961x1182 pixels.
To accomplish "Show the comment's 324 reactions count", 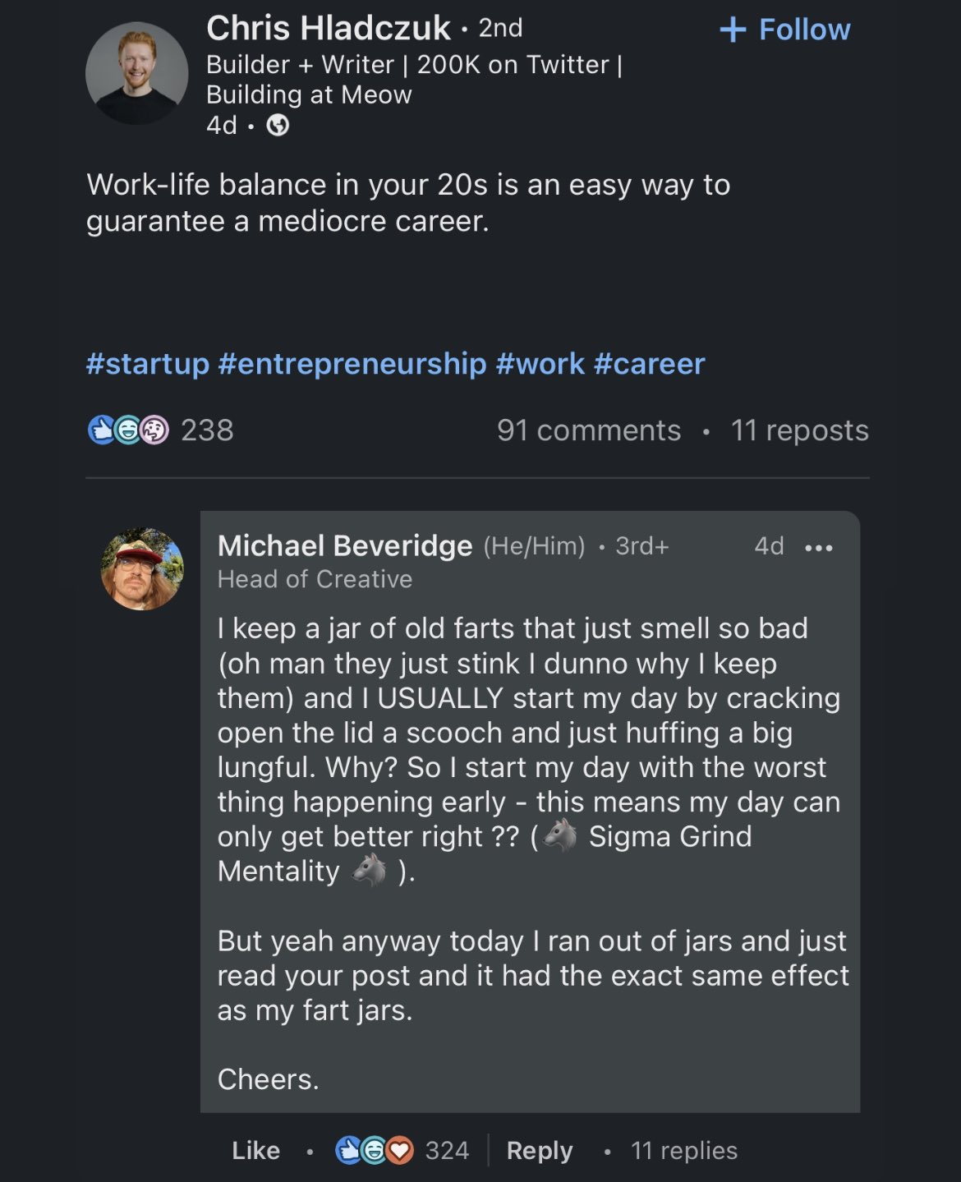I will click(447, 1151).
